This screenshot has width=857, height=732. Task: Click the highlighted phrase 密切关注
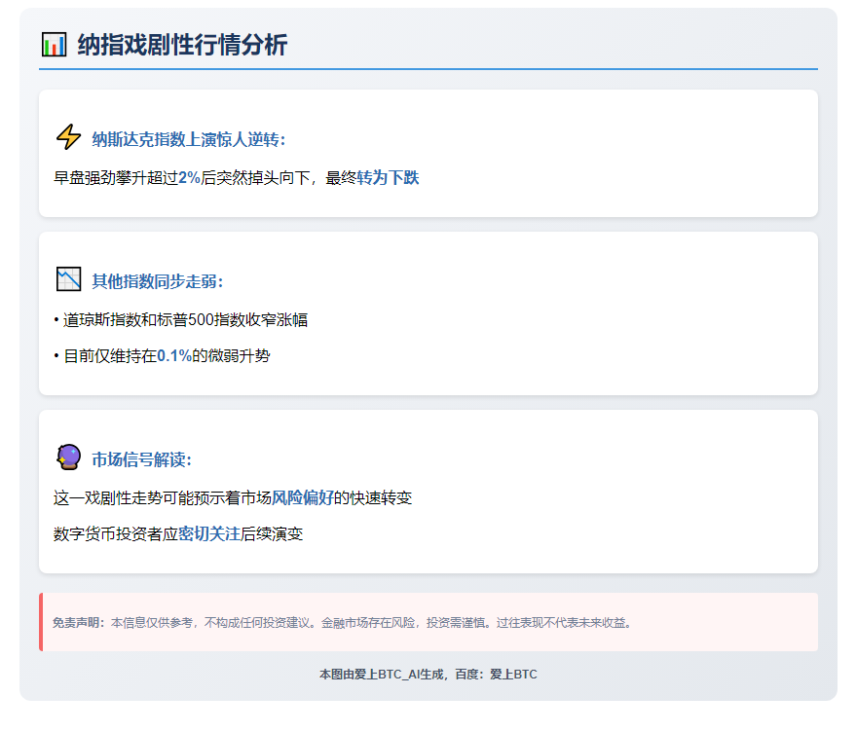tap(209, 533)
